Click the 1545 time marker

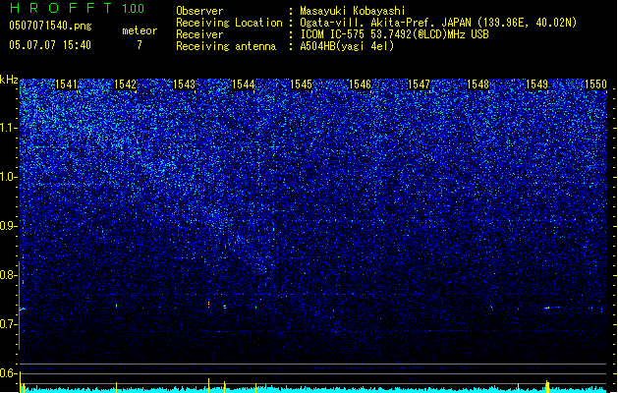pyautogui.click(x=301, y=84)
